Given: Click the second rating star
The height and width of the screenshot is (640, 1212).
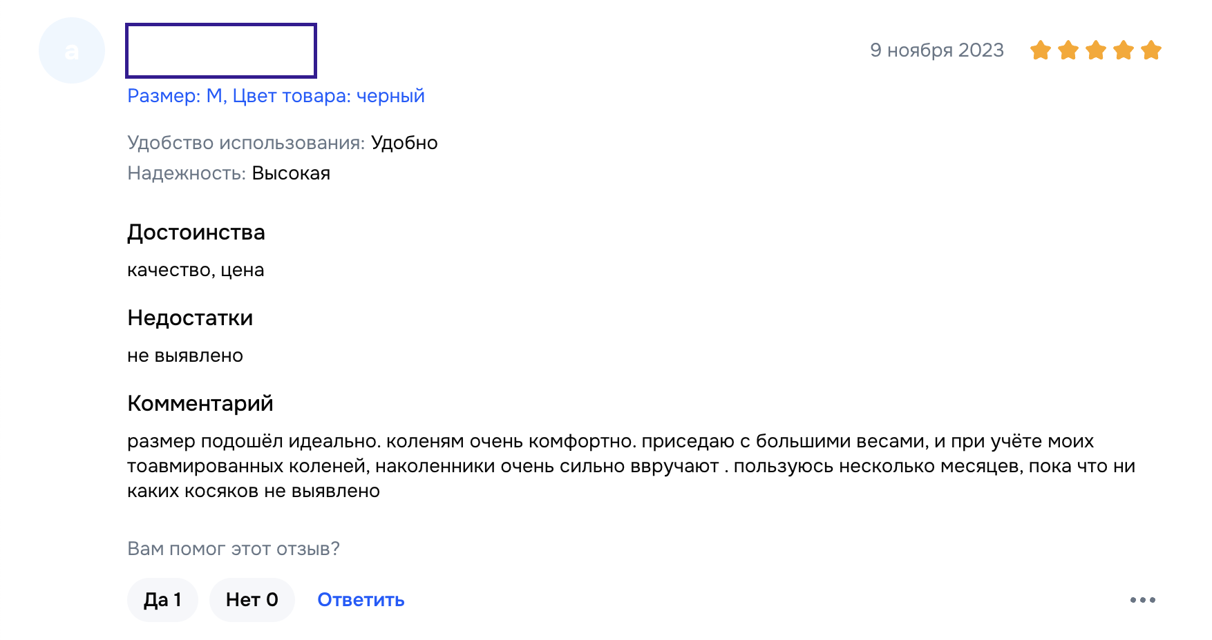Looking at the screenshot, I should pos(1068,50).
